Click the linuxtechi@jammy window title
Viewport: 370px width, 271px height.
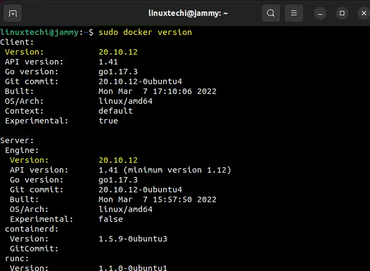click(188, 13)
